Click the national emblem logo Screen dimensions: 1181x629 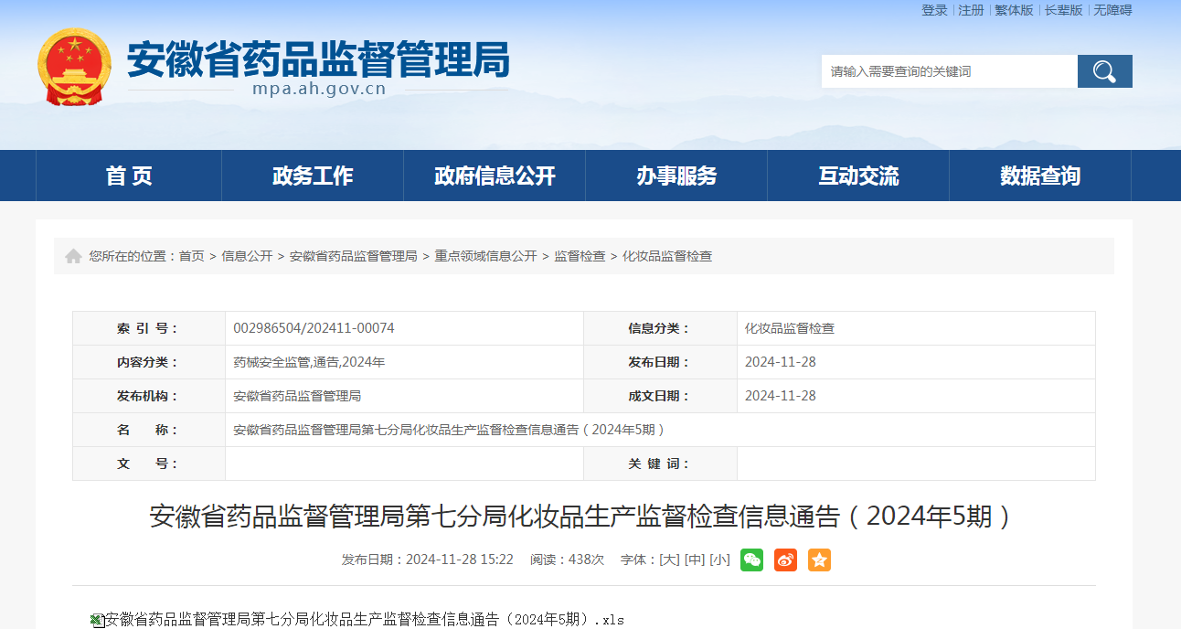pyautogui.click(x=74, y=67)
